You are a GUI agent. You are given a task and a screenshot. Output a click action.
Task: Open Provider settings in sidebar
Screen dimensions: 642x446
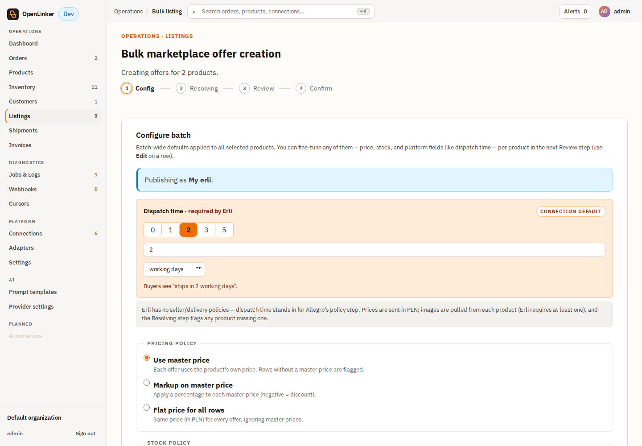[53, 307]
